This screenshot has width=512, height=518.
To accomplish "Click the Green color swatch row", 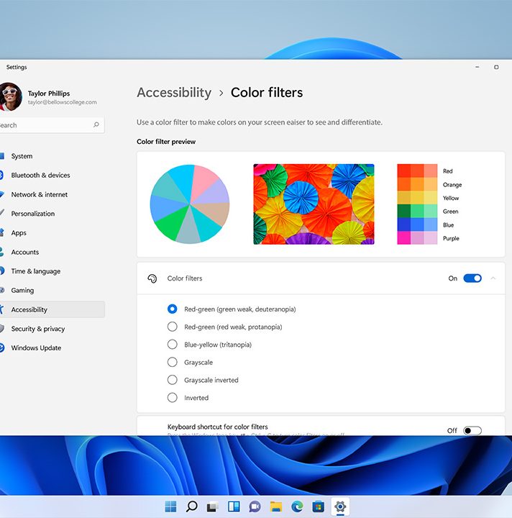I will 428,211.
